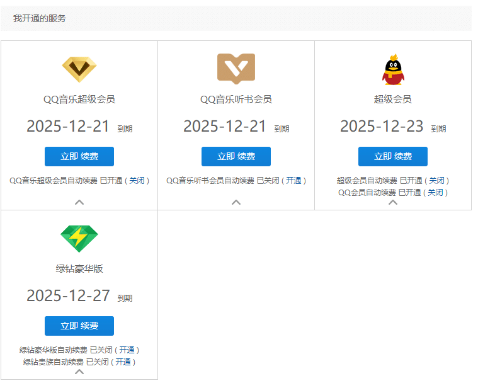Click the QQ音乐超级会员 gold diamond icon

click(x=79, y=69)
